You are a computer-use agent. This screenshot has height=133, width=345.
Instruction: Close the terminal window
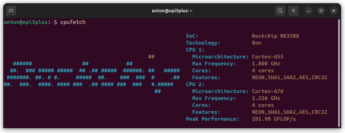334,11
